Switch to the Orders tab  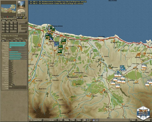coord(4,20)
